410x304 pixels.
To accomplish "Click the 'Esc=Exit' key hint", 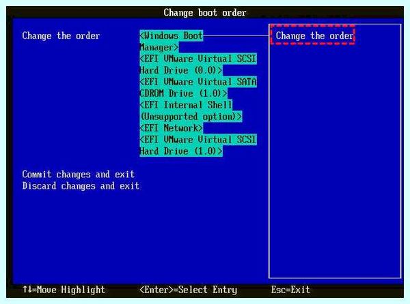I will point(290,290).
